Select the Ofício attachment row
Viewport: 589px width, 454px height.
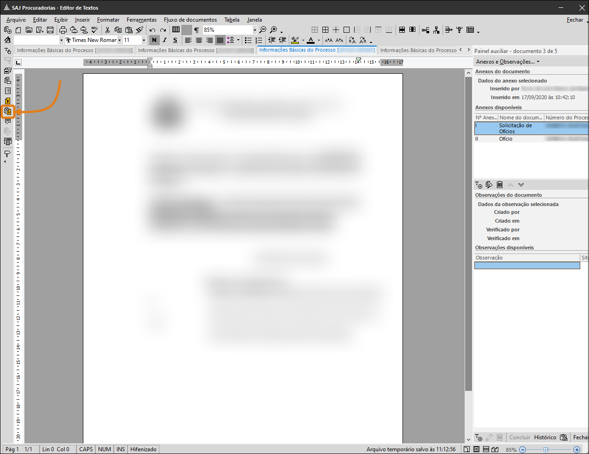coord(506,139)
